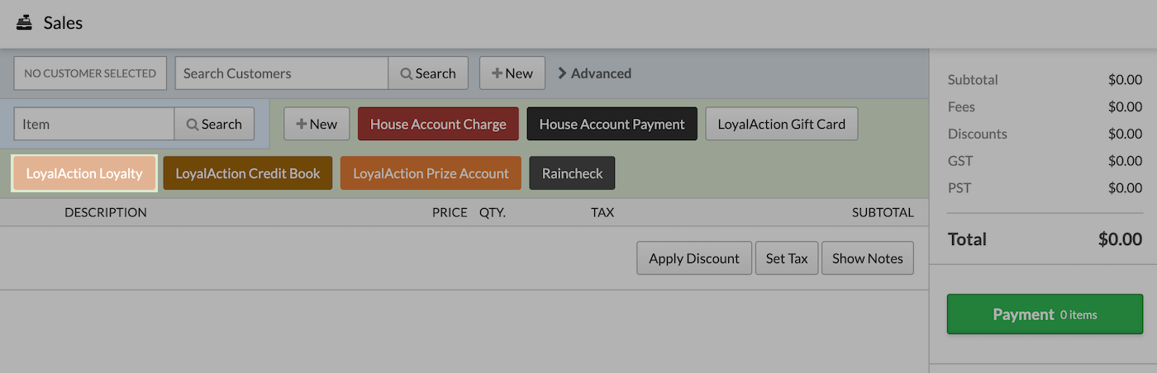Click the DESCRIPTION column header
The height and width of the screenshot is (373, 1157).
(x=106, y=212)
